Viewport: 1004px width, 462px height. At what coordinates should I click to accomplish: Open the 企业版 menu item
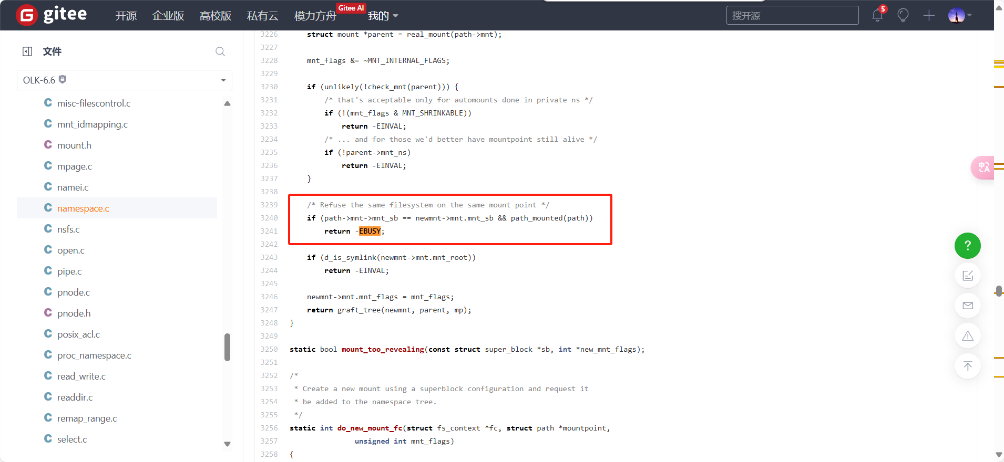click(168, 16)
